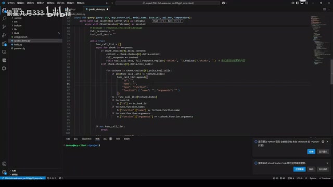This screenshot has width=333, height=187.
Task: Open the gear on the Python extension notification
Action: point(323,142)
